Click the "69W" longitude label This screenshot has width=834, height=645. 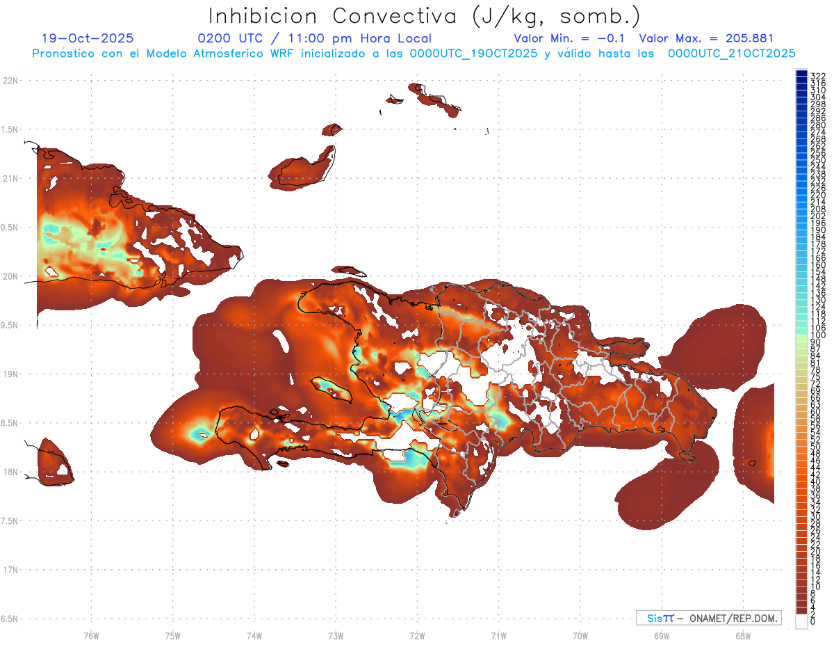(x=662, y=636)
